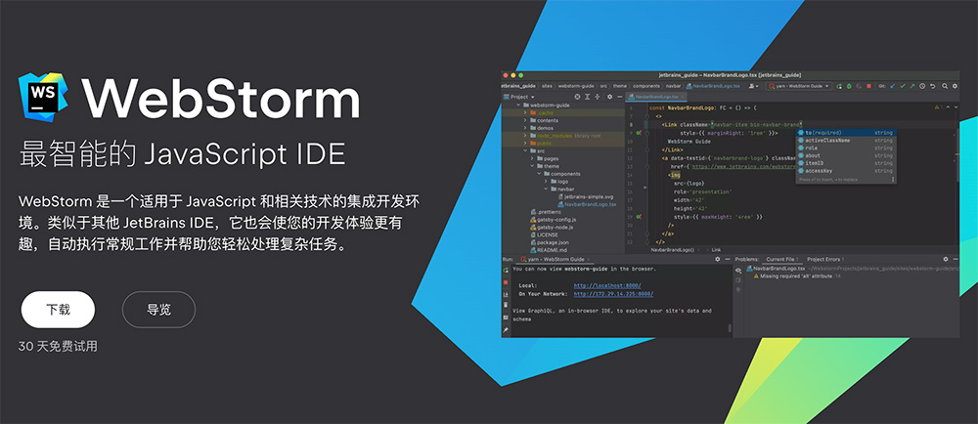This screenshot has height=424, width=978.
Task: Expand the .cache folder
Action: (525, 112)
